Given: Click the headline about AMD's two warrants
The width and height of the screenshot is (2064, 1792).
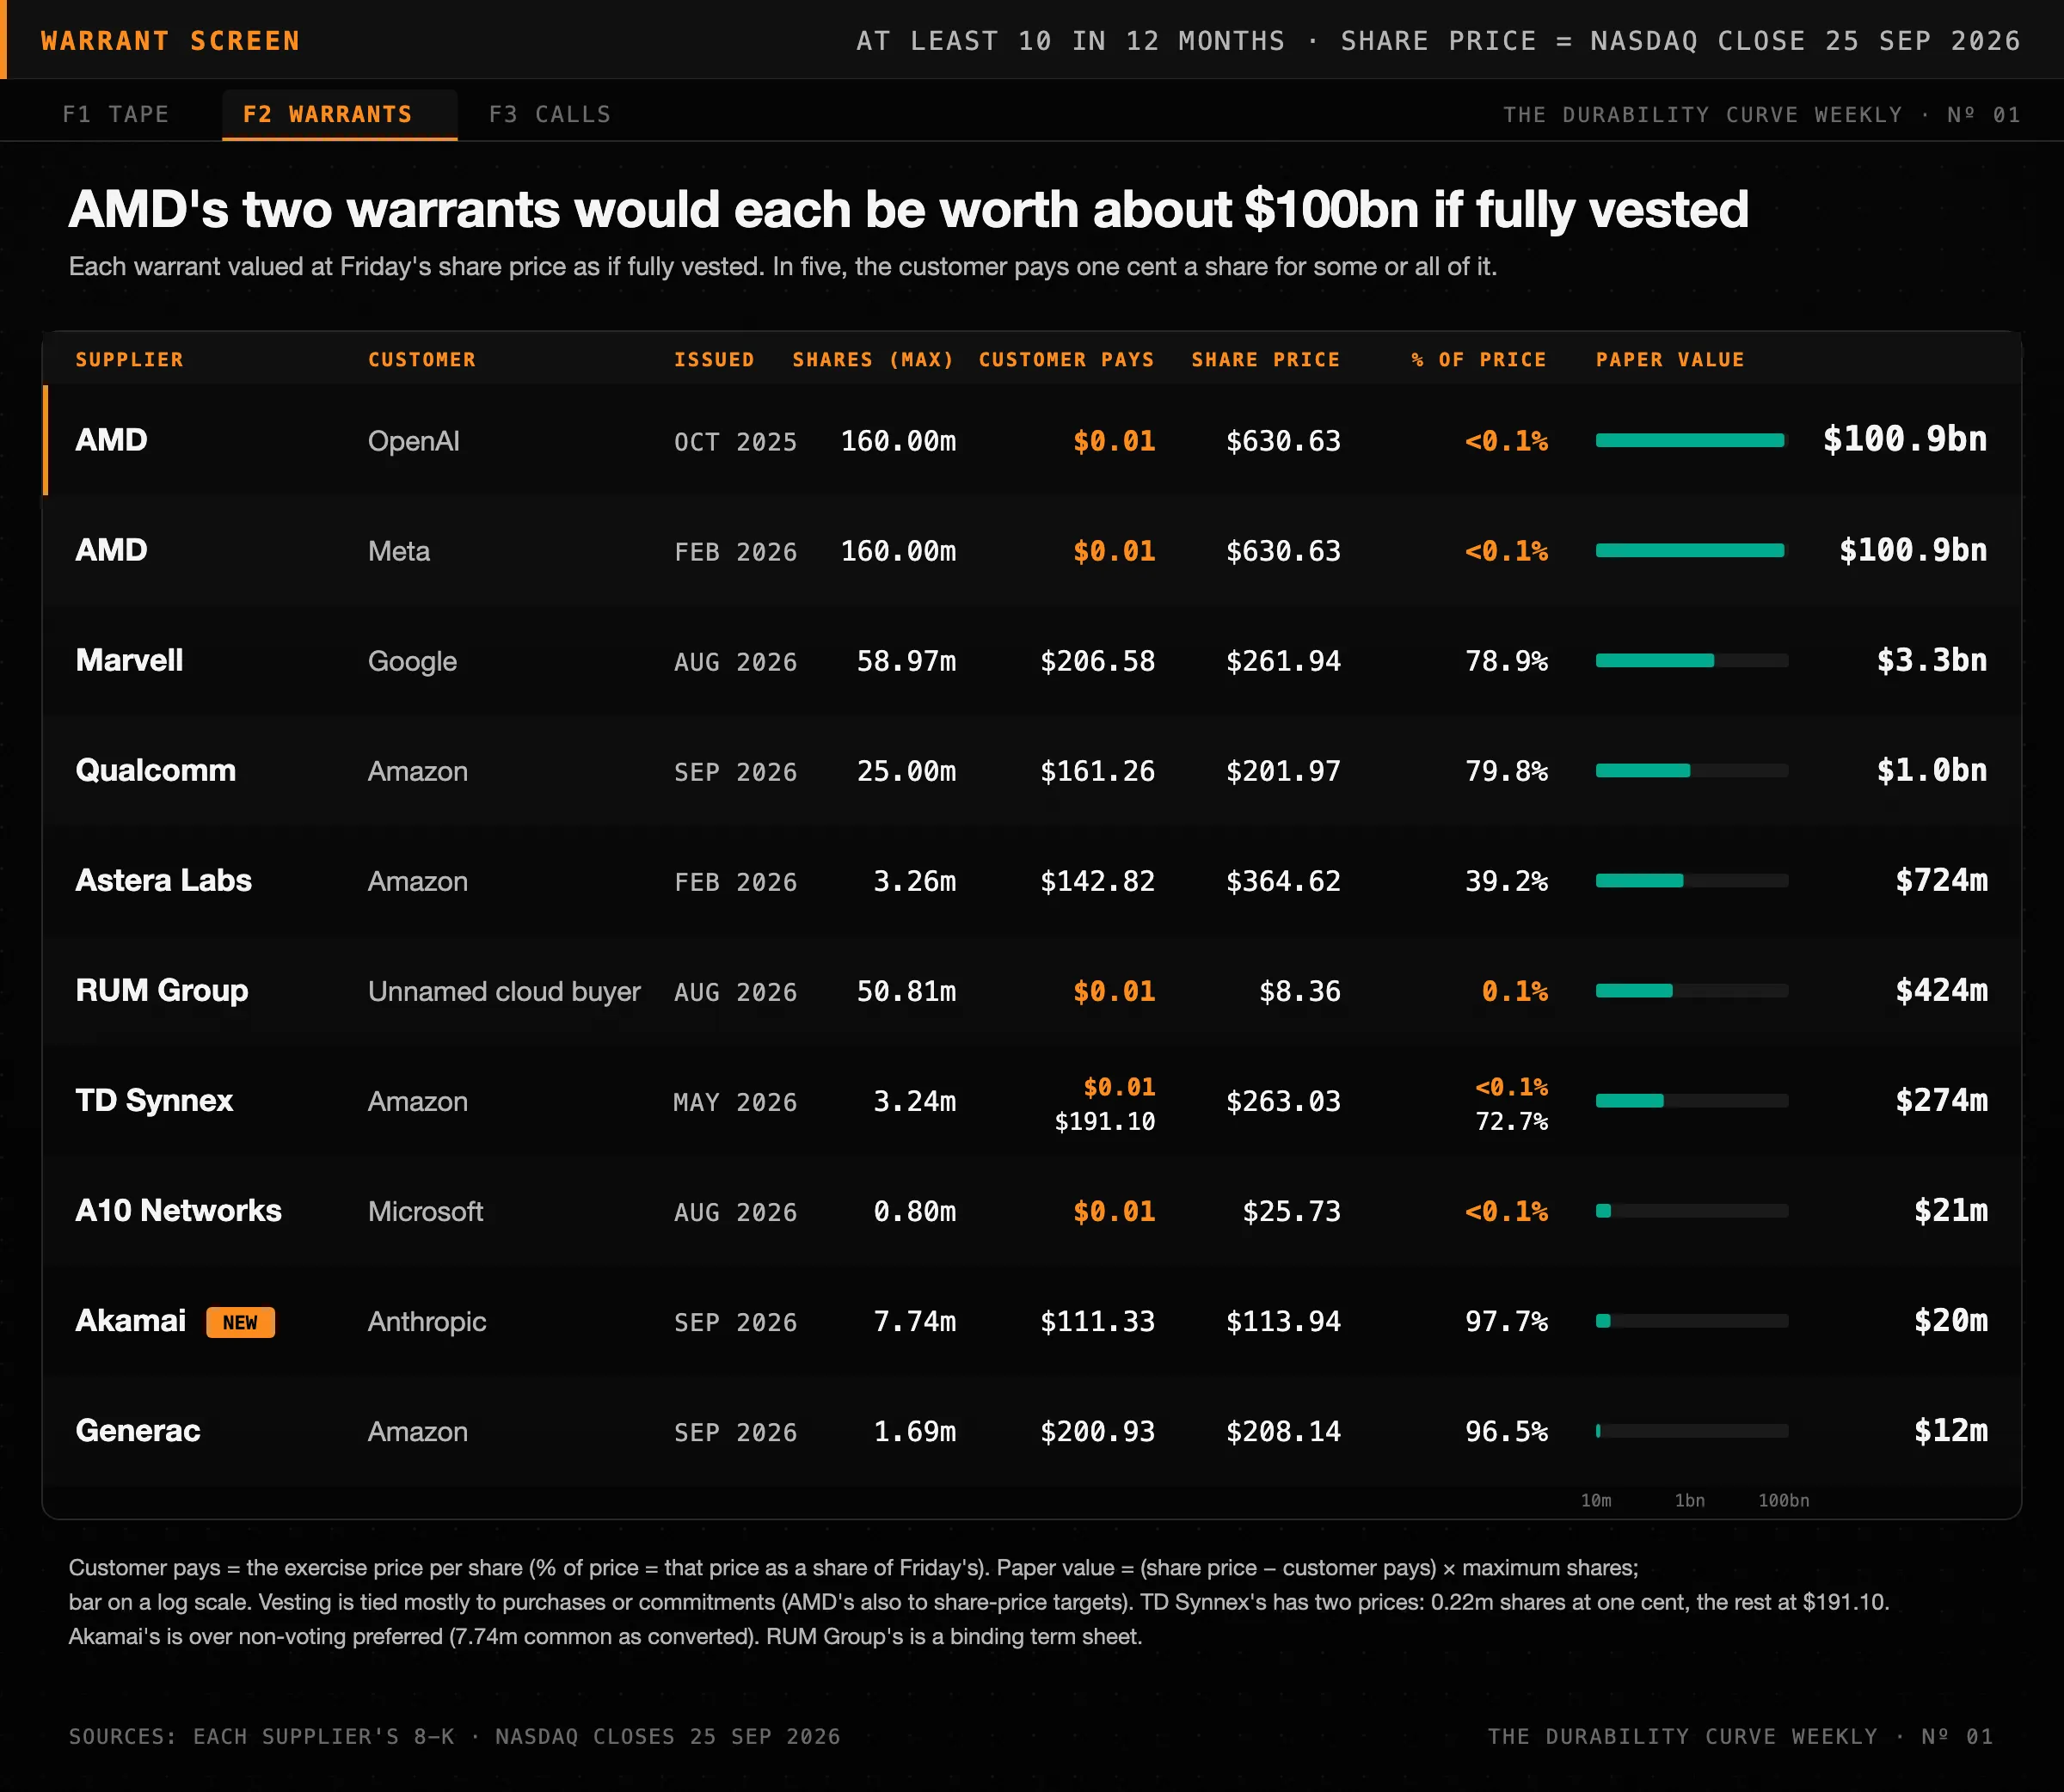Looking at the screenshot, I should pos(908,210).
